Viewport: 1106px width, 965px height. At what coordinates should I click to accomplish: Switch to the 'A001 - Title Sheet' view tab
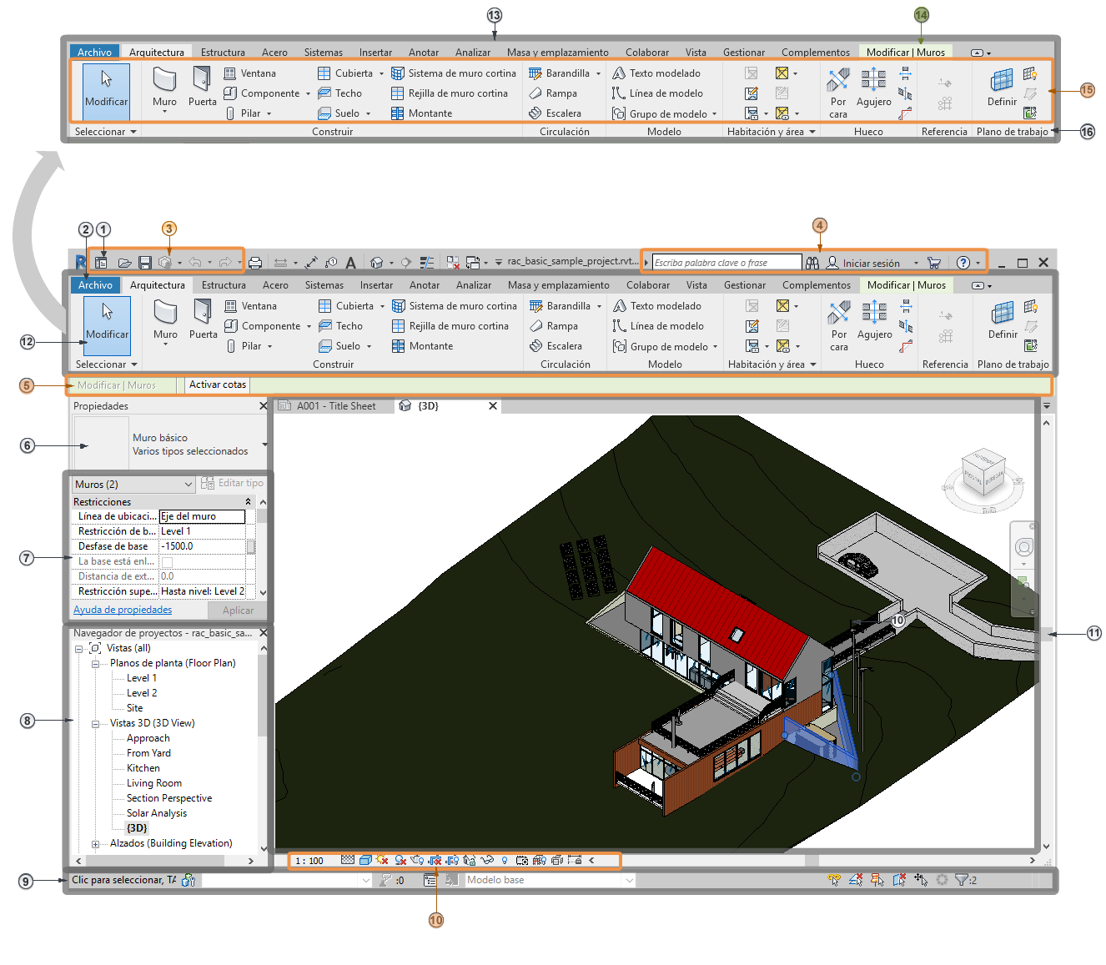pyautogui.click(x=336, y=406)
